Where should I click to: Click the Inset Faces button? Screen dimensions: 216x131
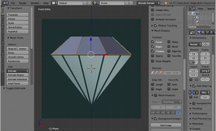point(18,84)
